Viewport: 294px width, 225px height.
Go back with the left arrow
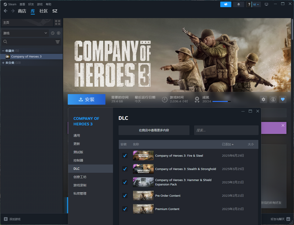(5, 11)
